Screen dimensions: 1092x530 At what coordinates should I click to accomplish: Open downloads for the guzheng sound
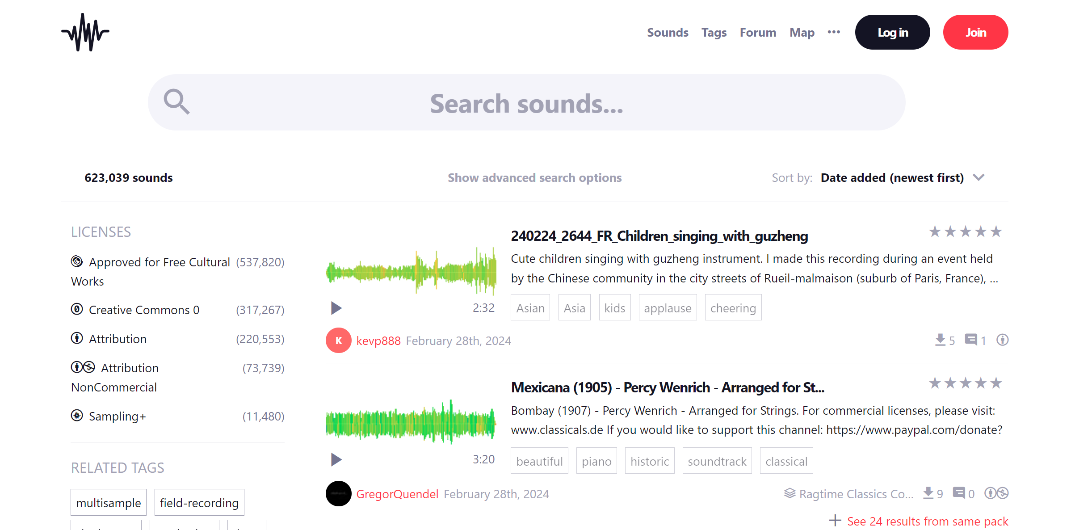pyautogui.click(x=940, y=340)
